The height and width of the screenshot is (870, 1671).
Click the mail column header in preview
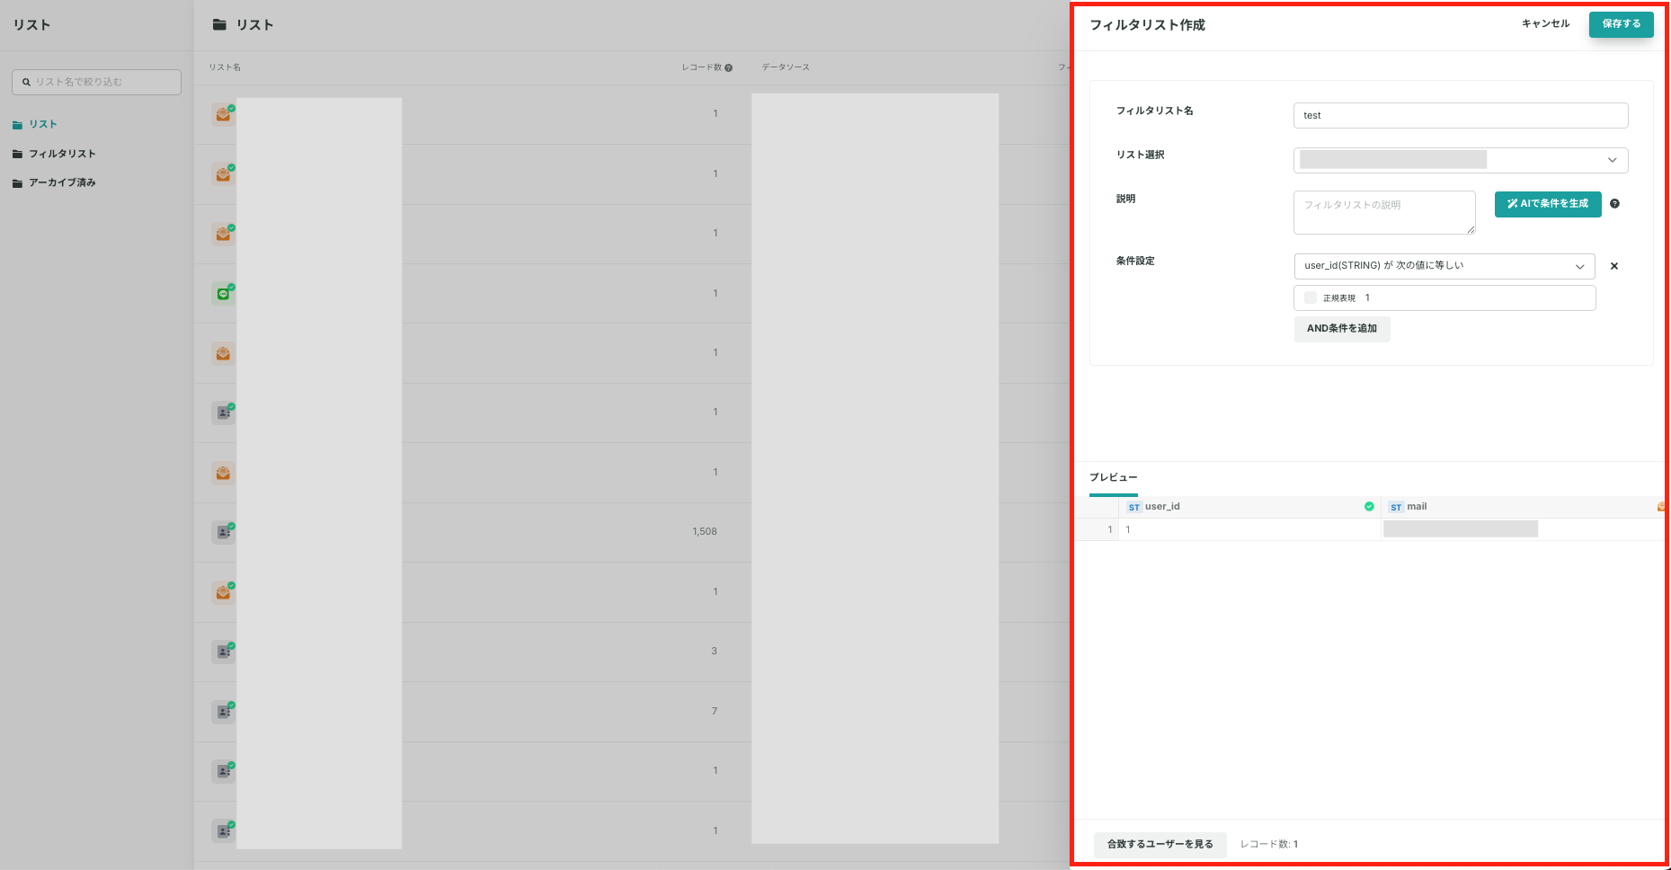pos(1524,507)
